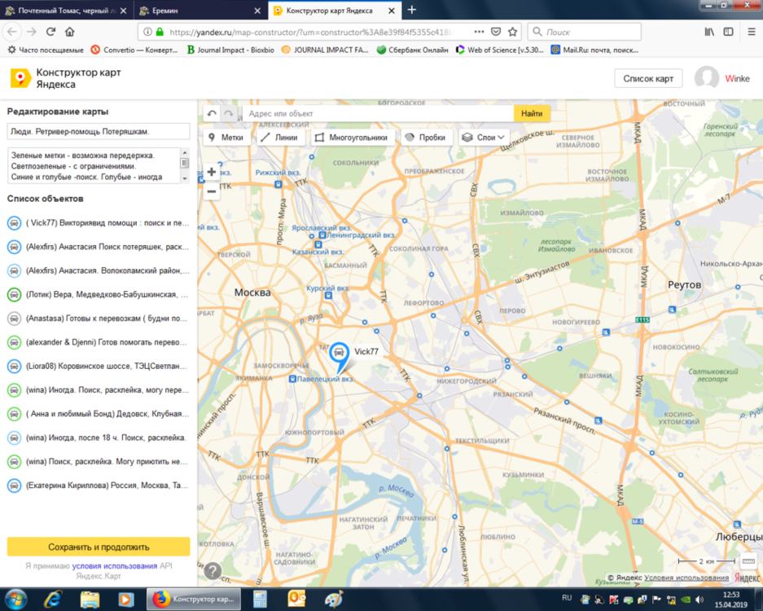Click the Найти search button
The width and height of the screenshot is (763, 611).
point(532,114)
